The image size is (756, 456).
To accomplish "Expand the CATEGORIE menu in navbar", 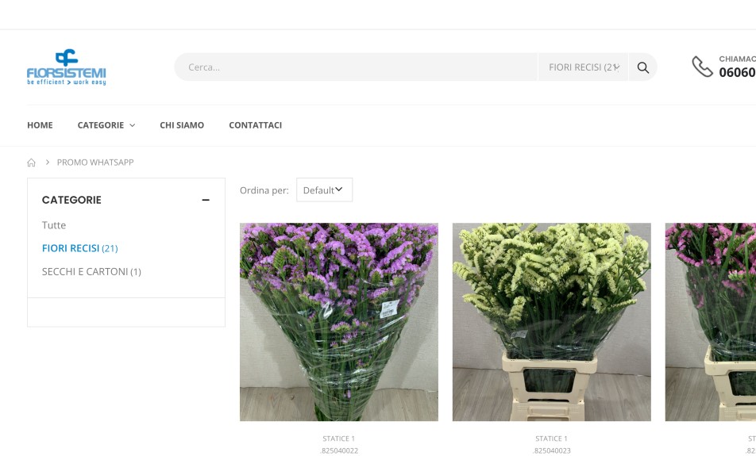I will [x=106, y=125].
